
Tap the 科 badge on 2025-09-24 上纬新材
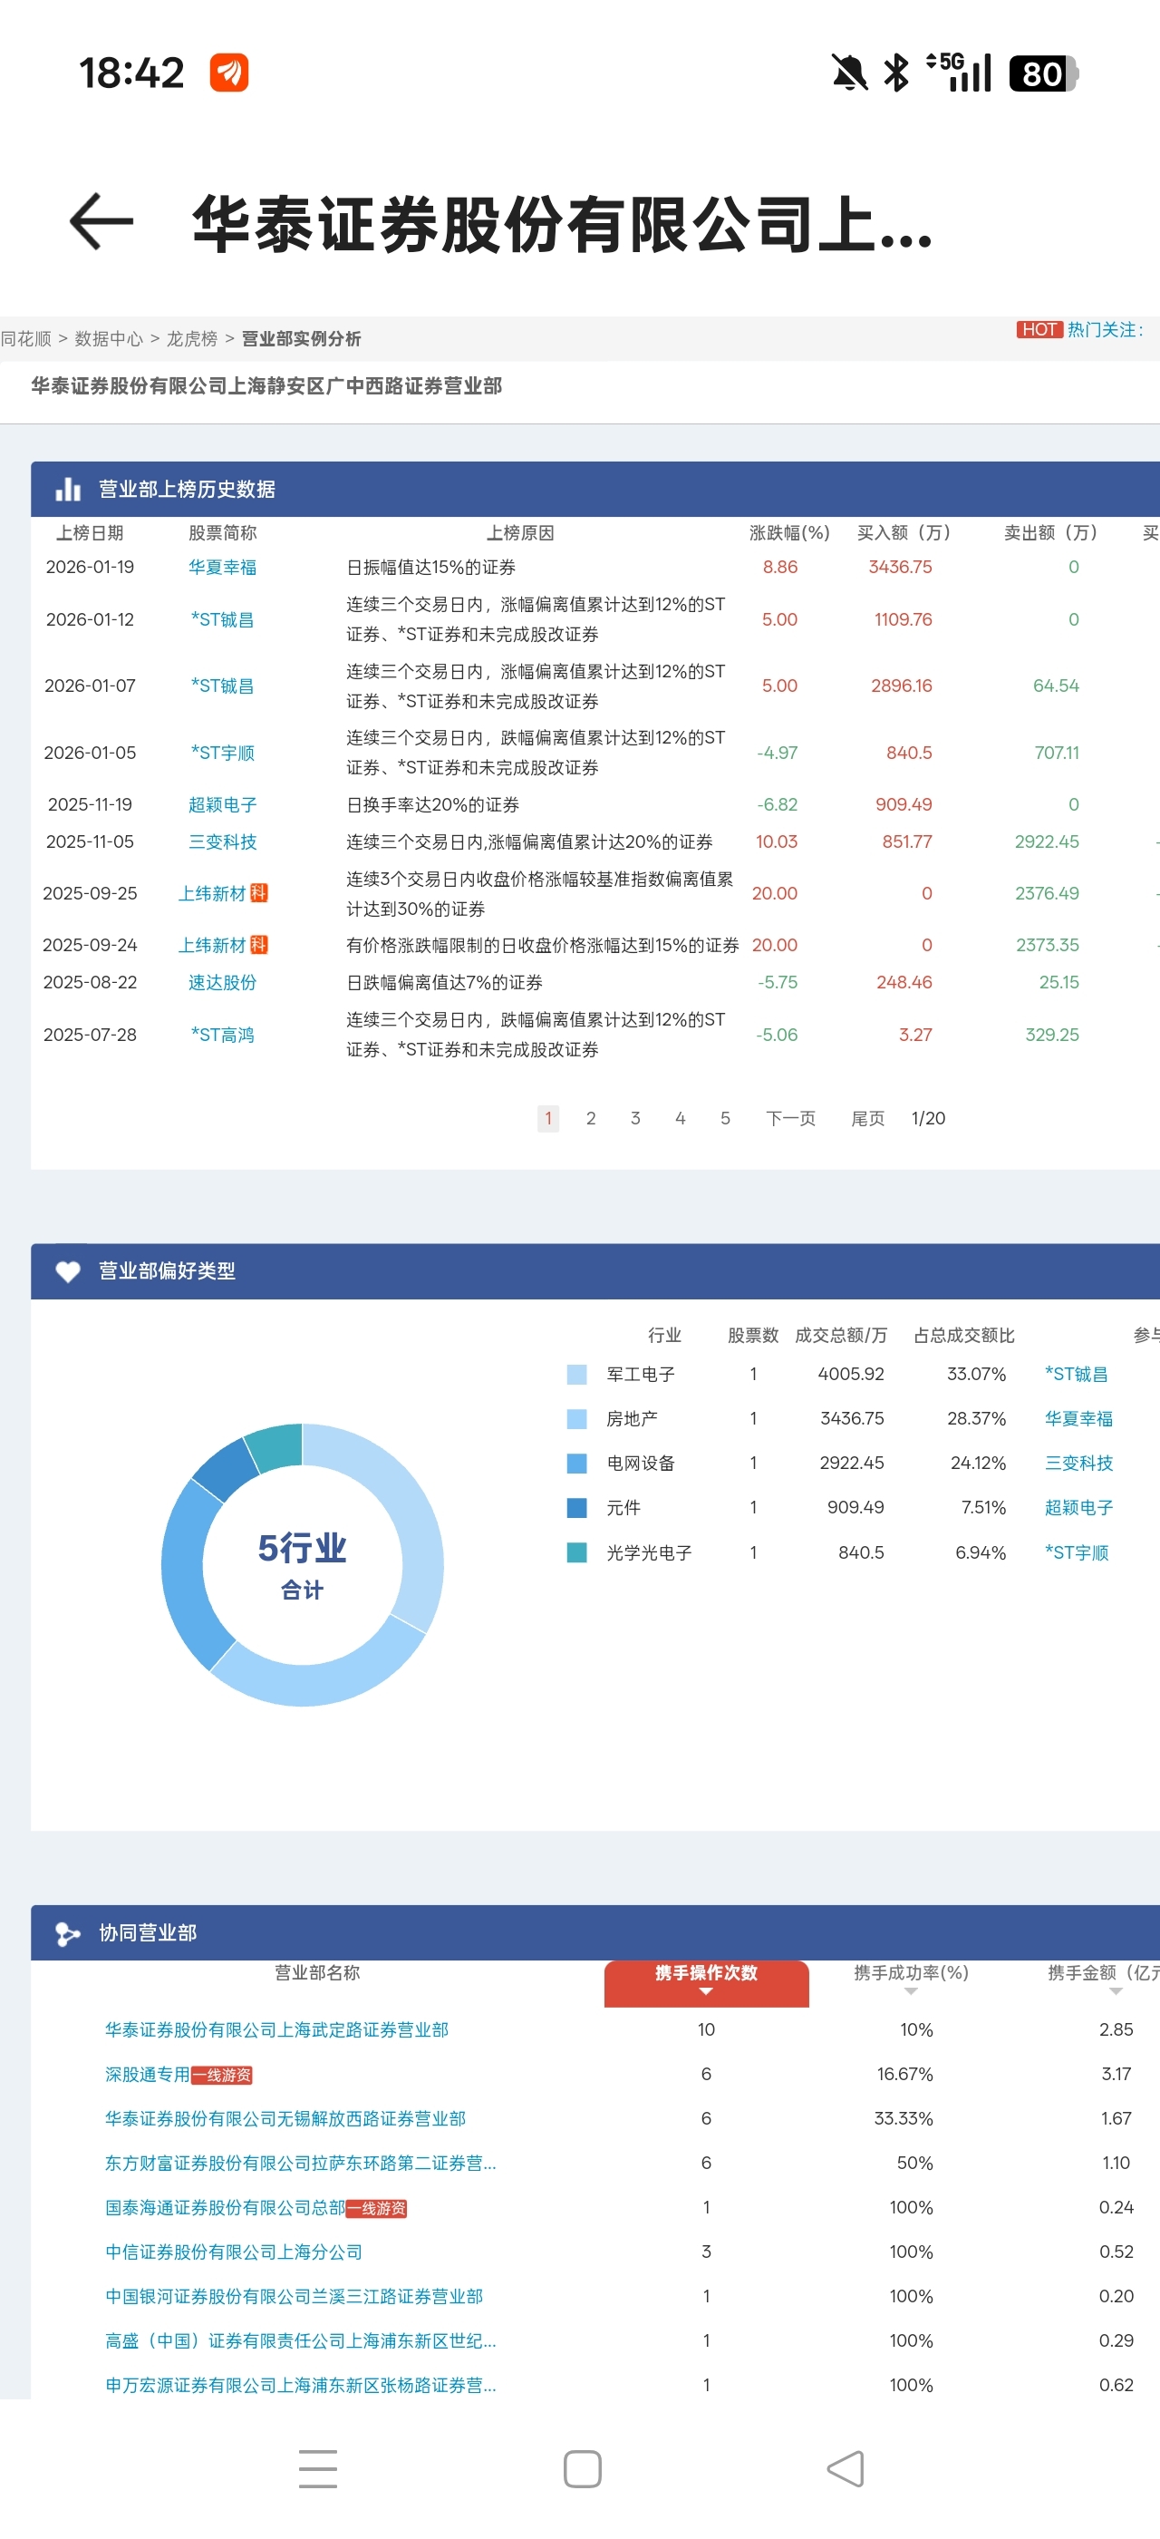pos(259,944)
